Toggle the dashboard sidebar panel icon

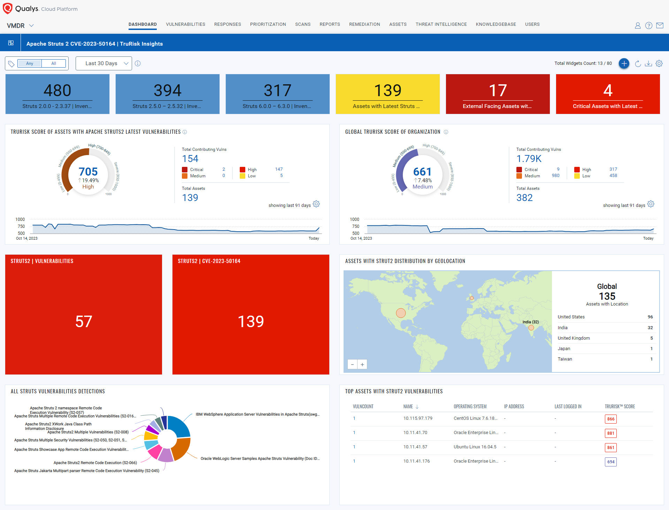pyautogui.click(x=11, y=42)
